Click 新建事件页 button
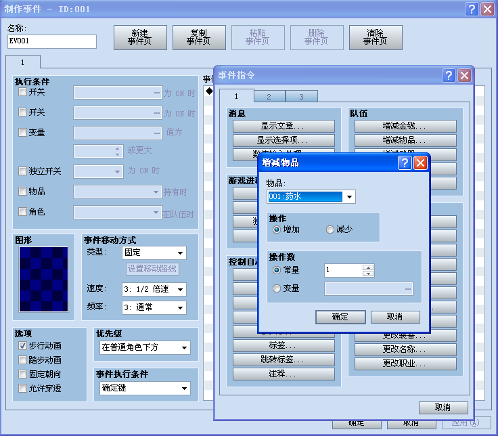Screen dimensions: 498x436 pos(140,37)
